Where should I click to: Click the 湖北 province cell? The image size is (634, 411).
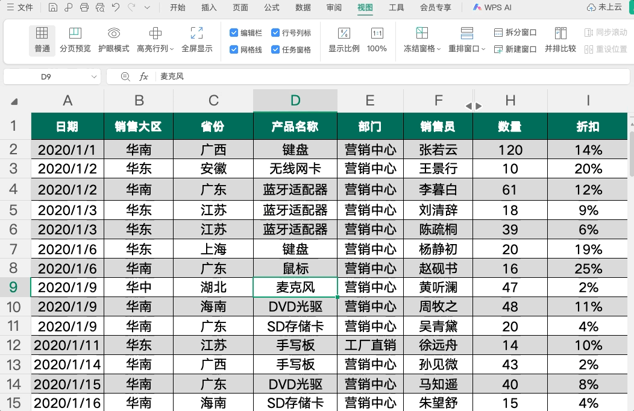click(213, 287)
